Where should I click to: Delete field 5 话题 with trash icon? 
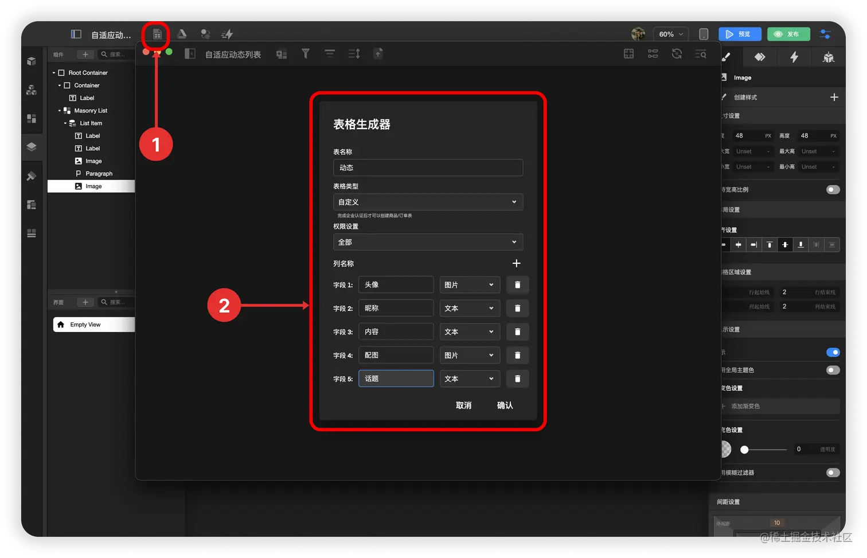pyautogui.click(x=517, y=379)
